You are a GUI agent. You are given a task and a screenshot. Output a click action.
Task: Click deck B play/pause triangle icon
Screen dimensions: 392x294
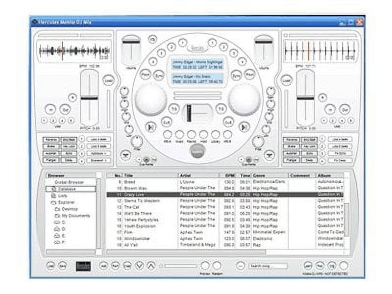click(x=244, y=127)
